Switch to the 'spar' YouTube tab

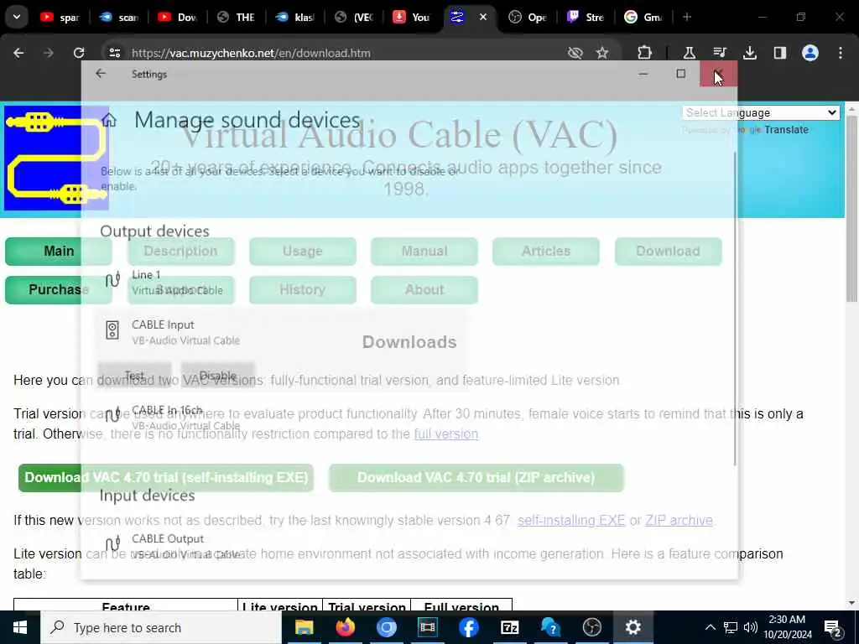coord(60,17)
